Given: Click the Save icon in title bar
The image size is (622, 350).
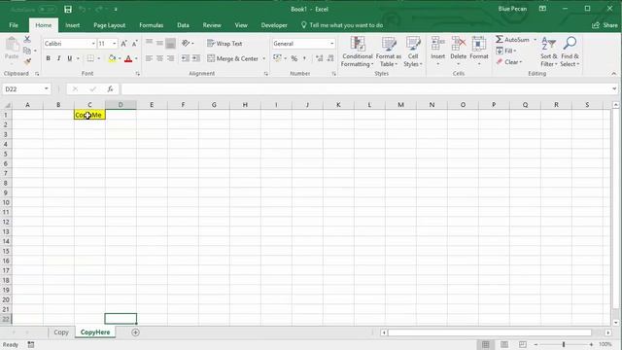Looking at the screenshot, I should 68,9.
